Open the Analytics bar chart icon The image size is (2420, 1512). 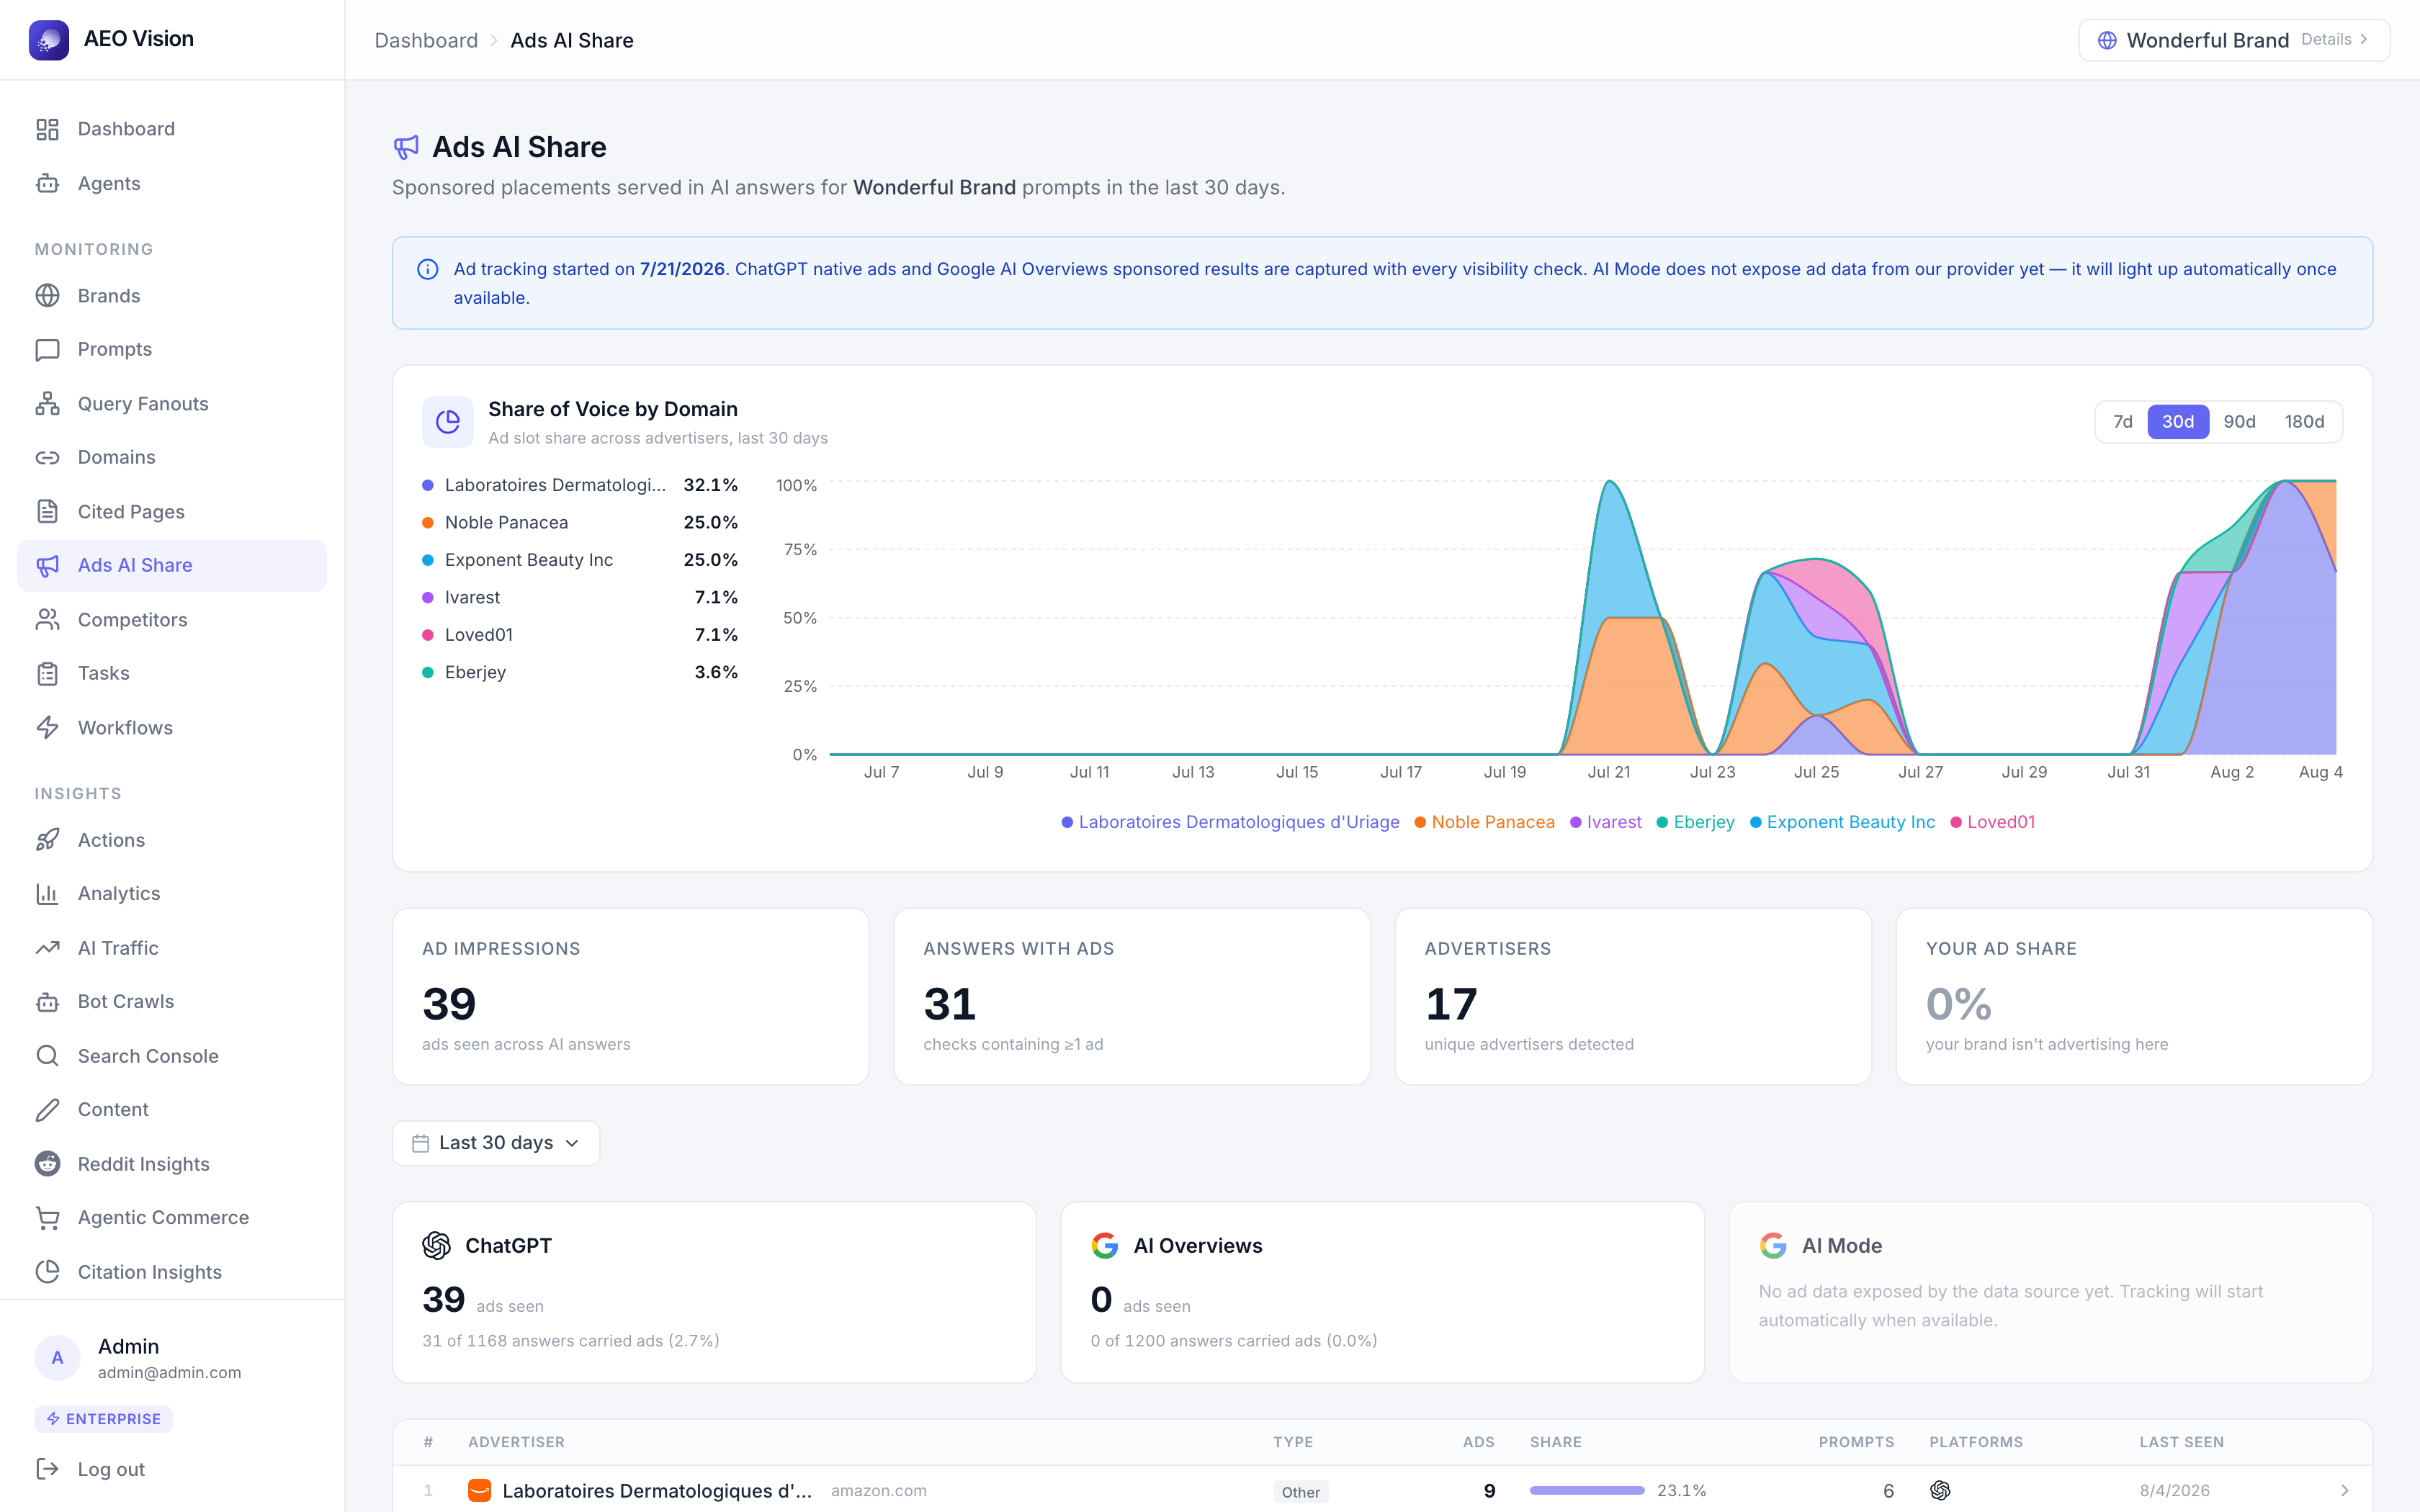47,893
